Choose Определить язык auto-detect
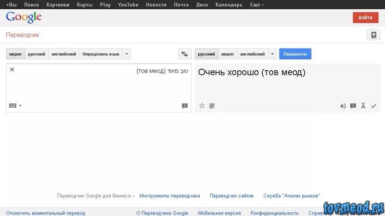 point(101,54)
